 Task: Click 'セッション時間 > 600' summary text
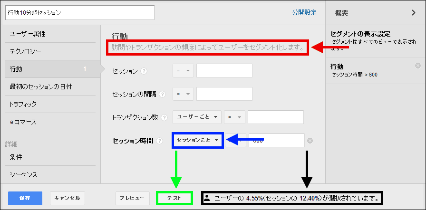point(354,75)
